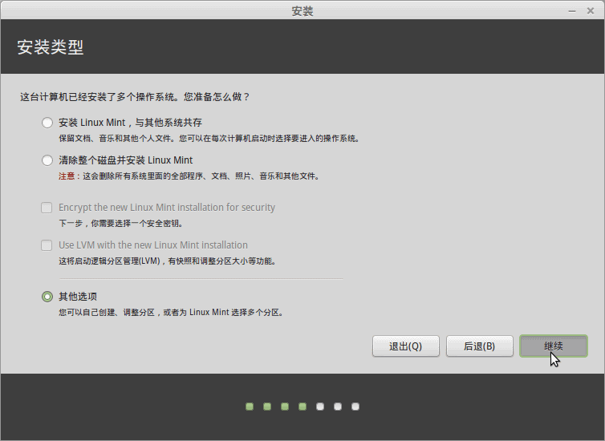Select install Linux Mint alongside other systems
Image resolution: width=605 pixels, height=441 pixels.
click(47, 123)
